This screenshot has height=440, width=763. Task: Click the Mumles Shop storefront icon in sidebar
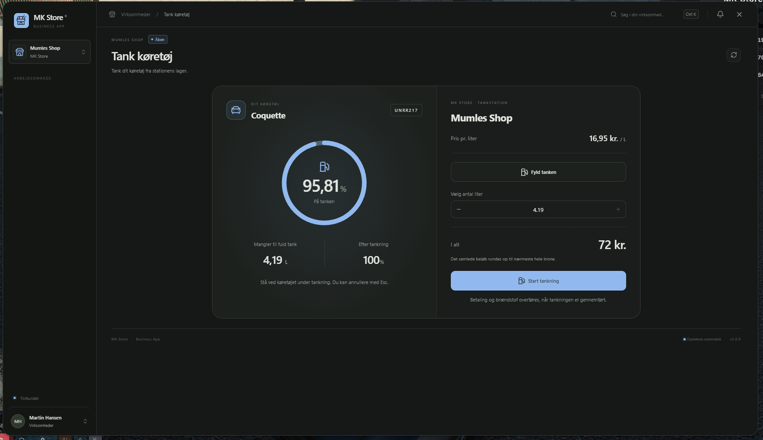20,52
